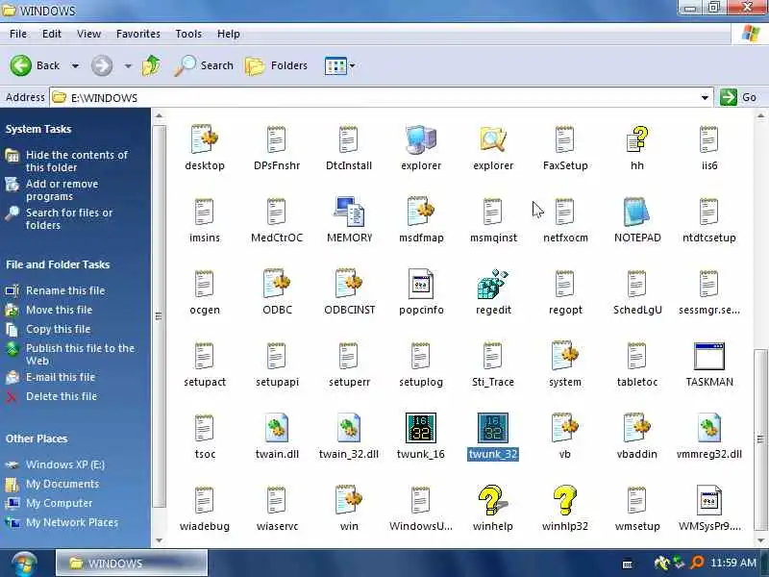Open the Help menu
The image size is (769, 577).
229,34
